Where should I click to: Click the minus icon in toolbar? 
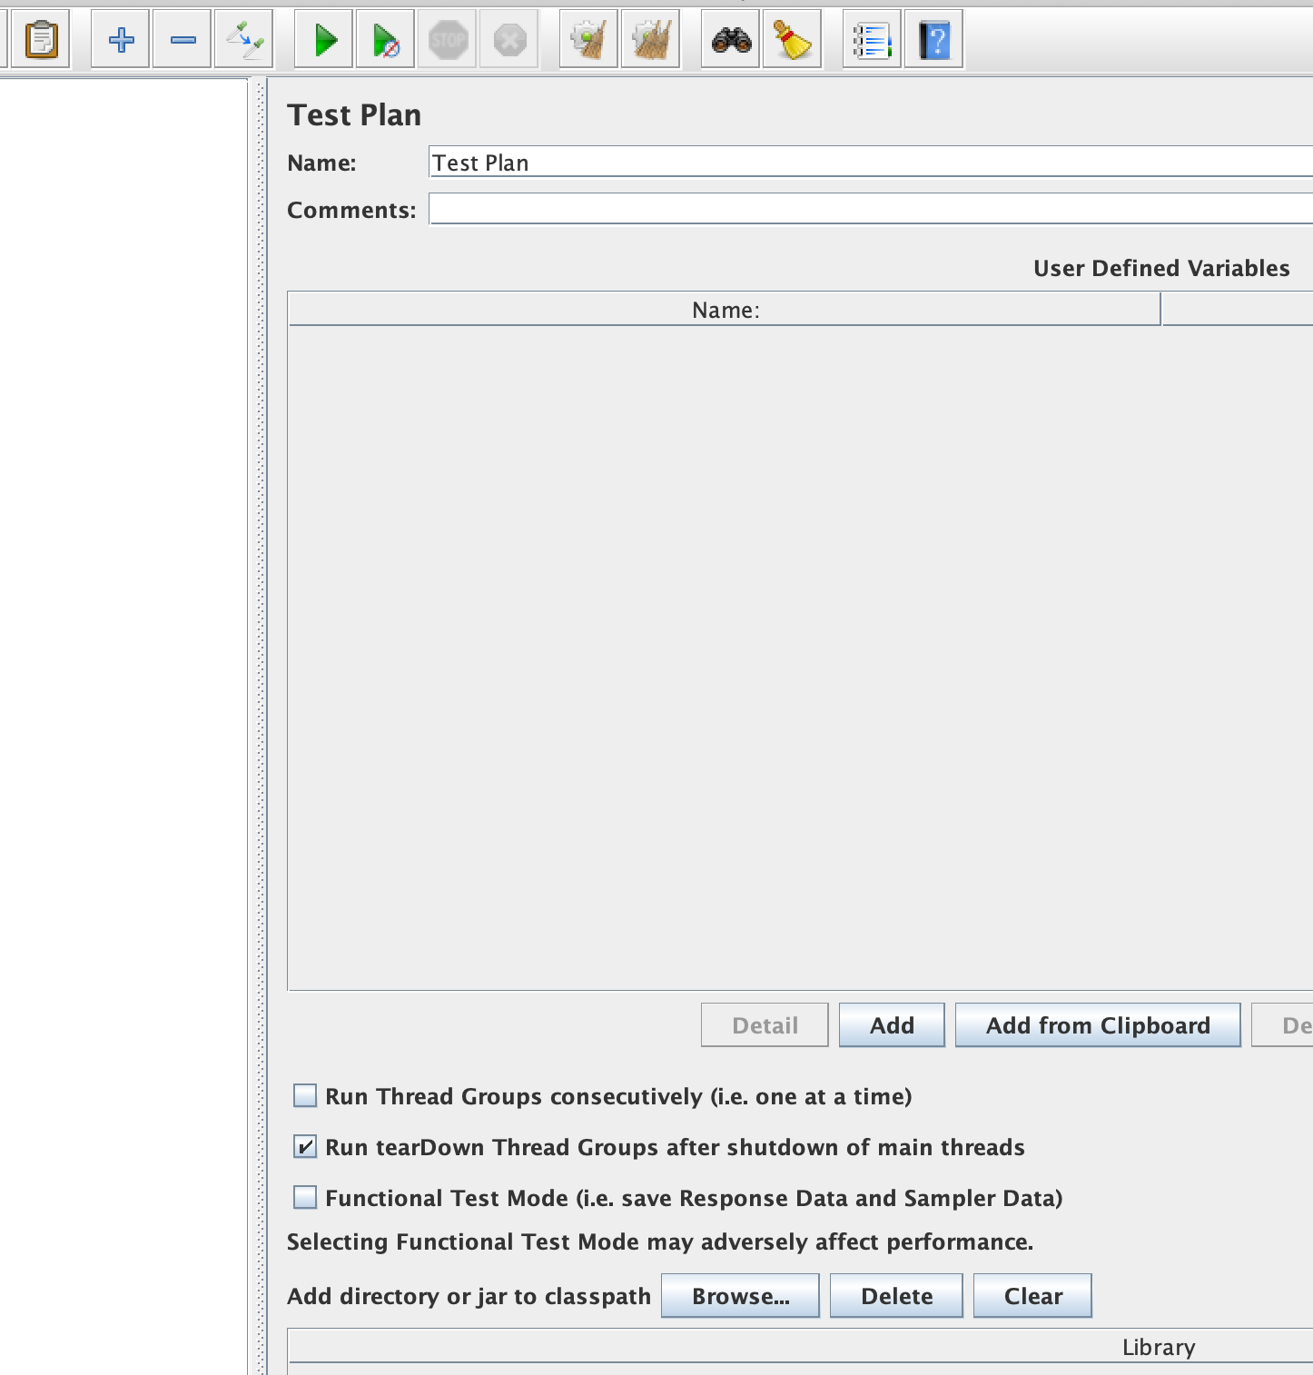(181, 39)
